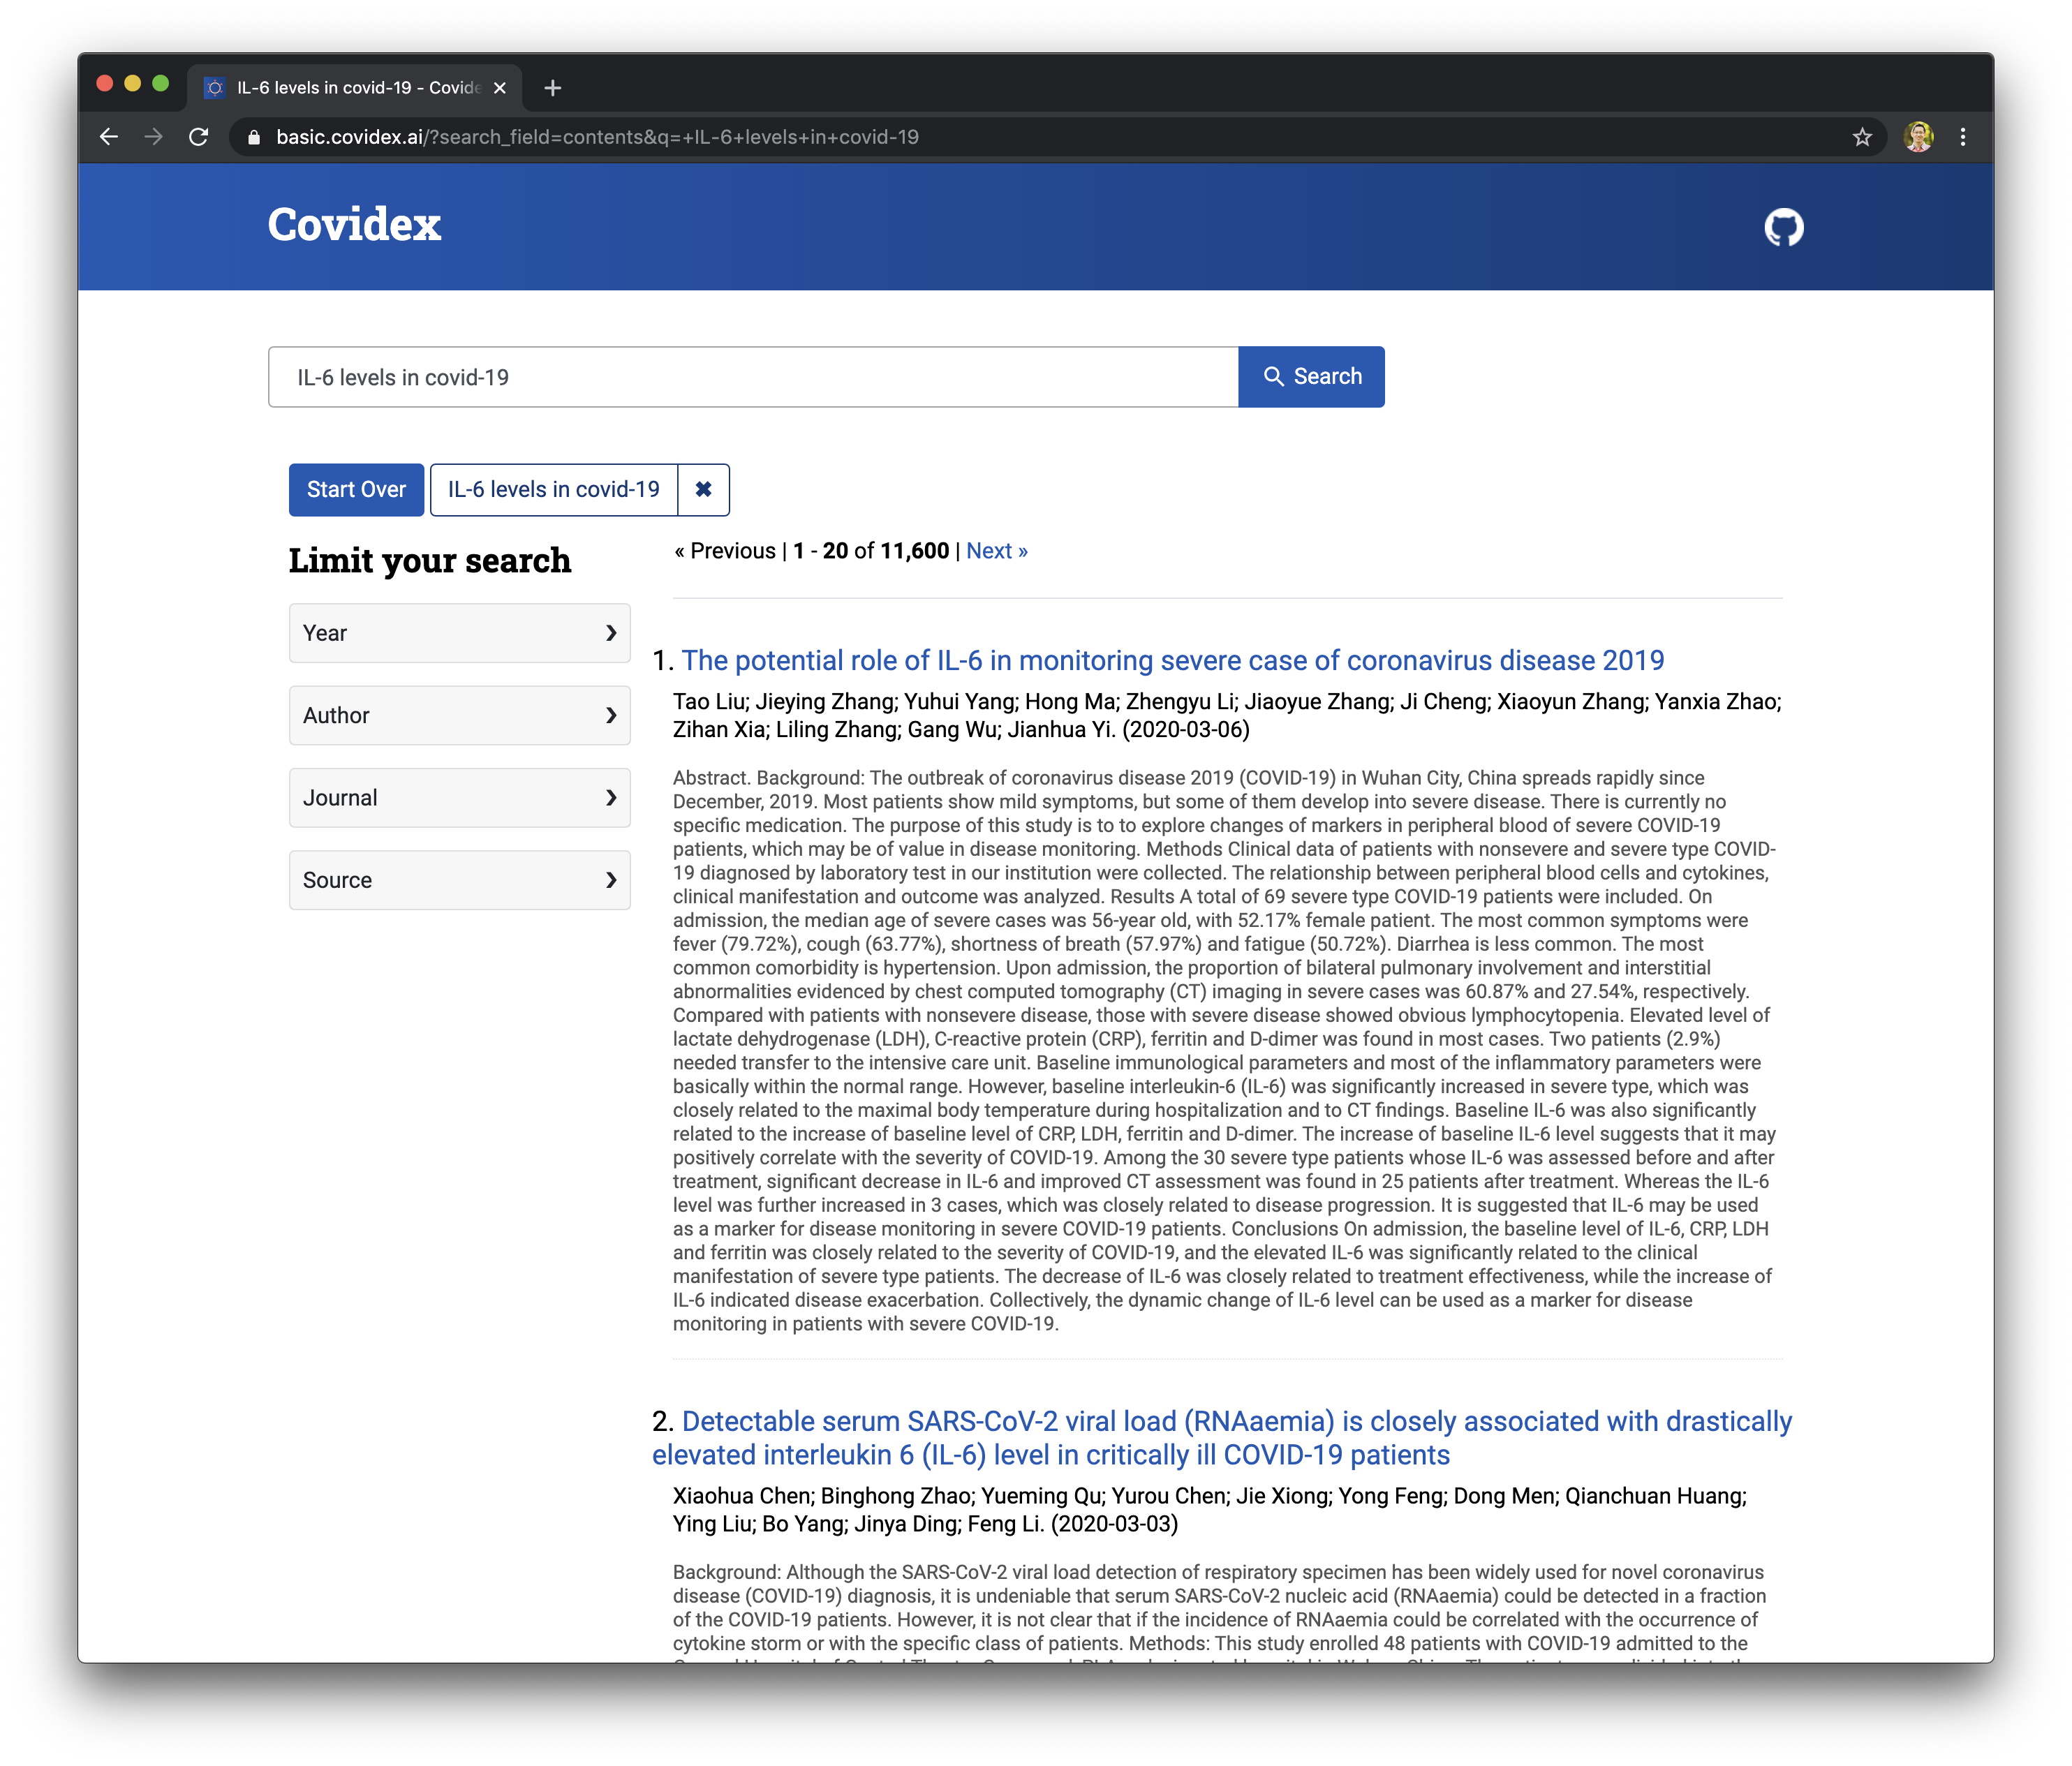The width and height of the screenshot is (2072, 1766).
Task: Open the Covidex home logo
Action: tap(354, 224)
